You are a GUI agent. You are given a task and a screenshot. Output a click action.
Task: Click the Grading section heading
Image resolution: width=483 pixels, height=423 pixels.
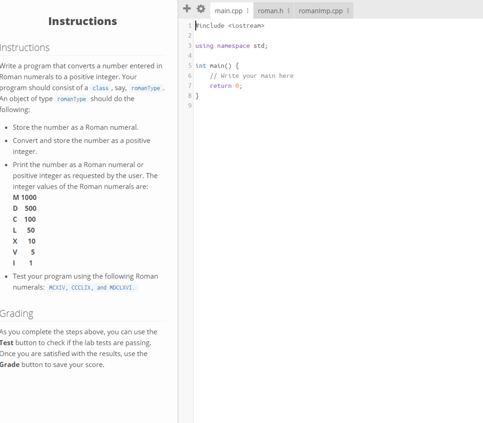click(x=17, y=313)
